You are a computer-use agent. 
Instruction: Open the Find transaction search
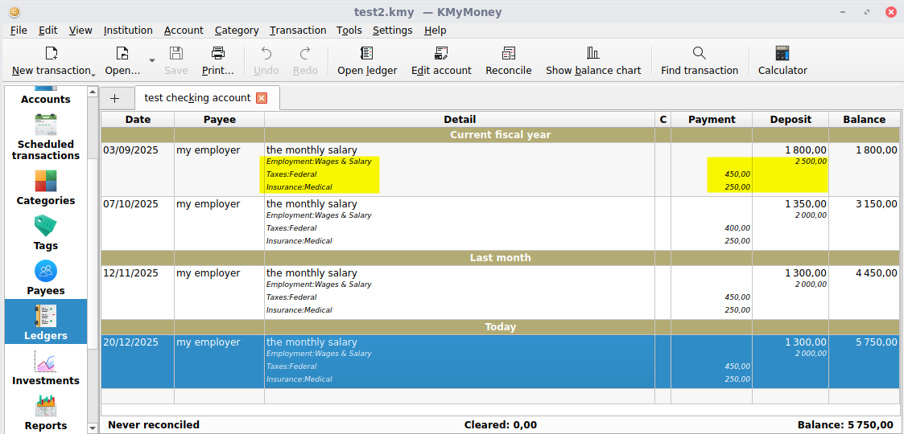tap(699, 54)
